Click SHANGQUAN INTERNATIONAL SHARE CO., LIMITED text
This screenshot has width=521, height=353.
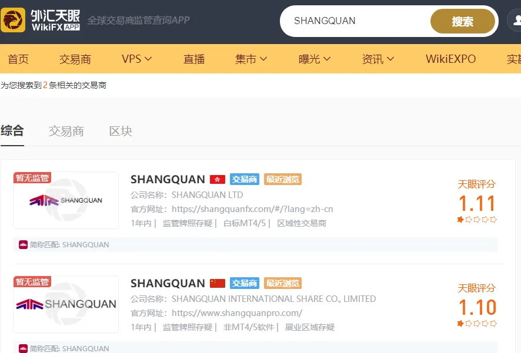[x=274, y=298]
